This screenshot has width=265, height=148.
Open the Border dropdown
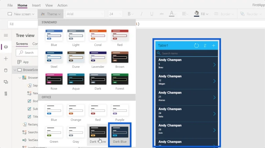point(224,14)
